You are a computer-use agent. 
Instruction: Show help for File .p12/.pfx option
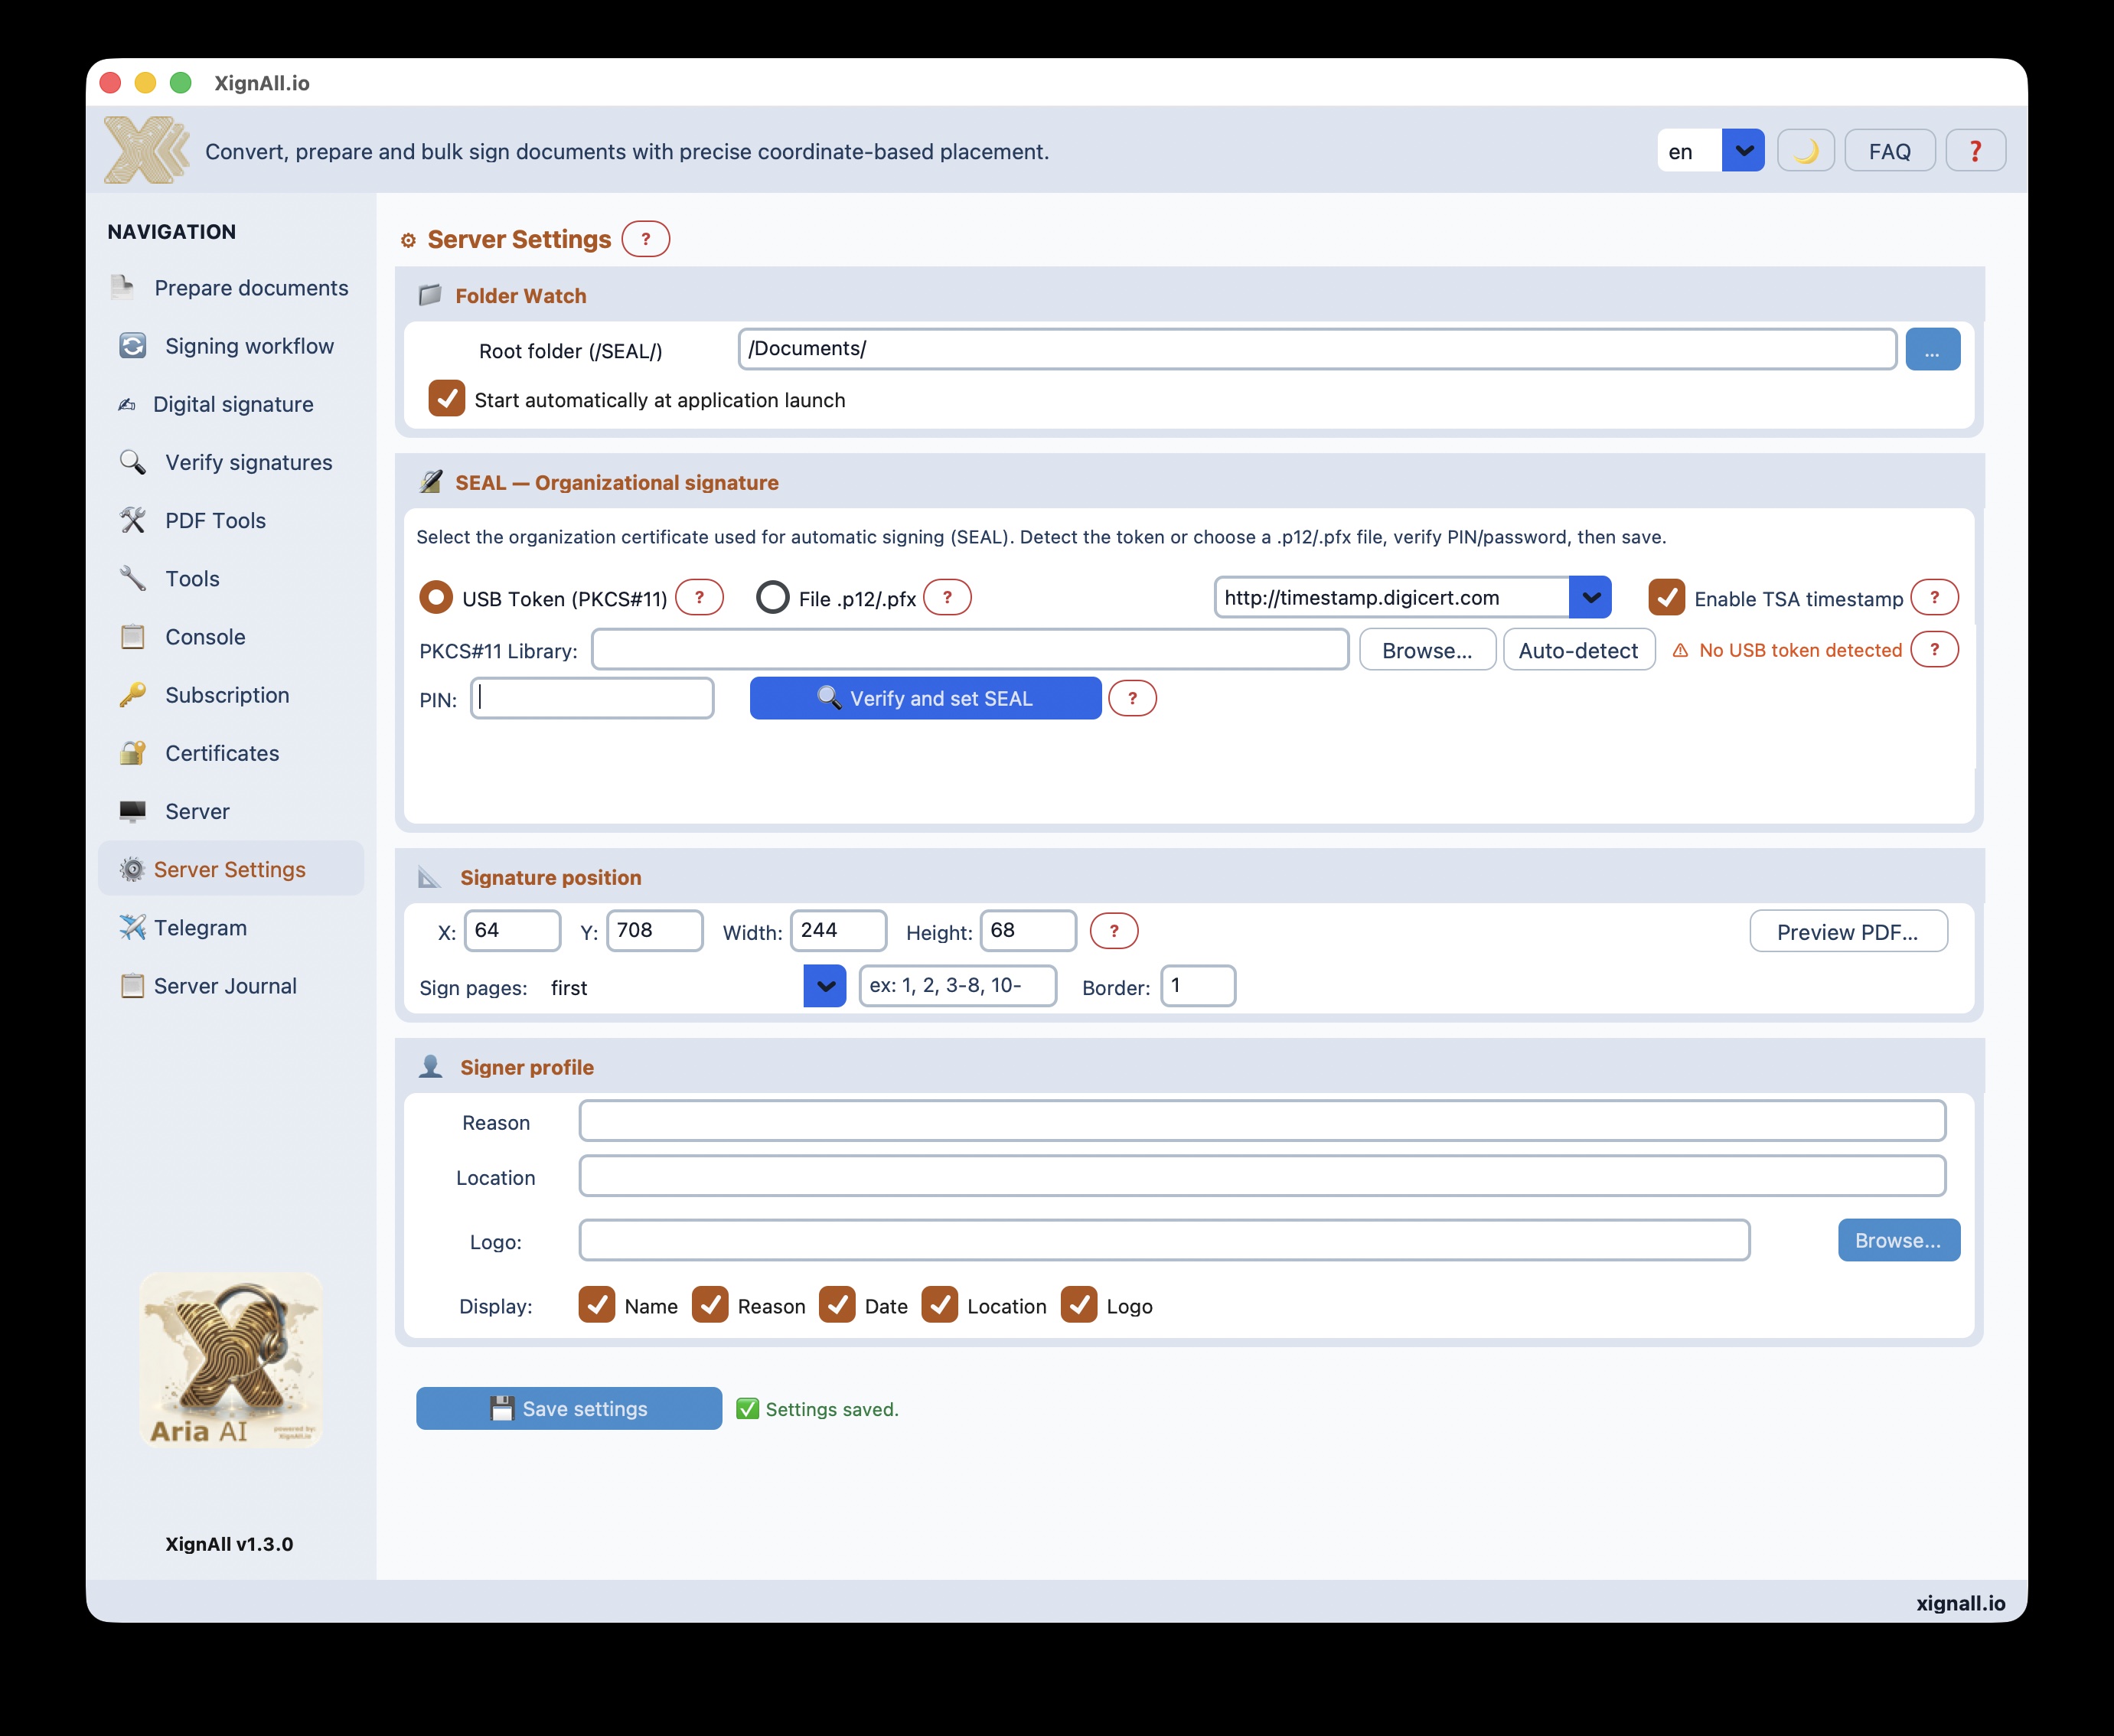coord(947,598)
